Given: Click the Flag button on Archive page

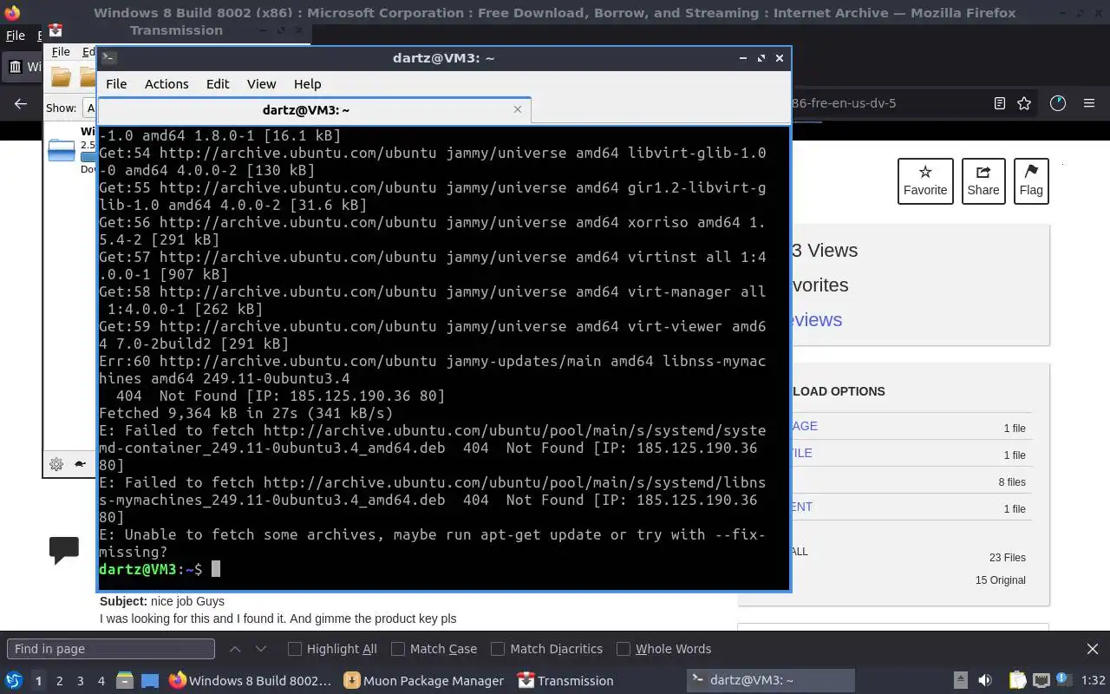Looking at the screenshot, I should (1031, 181).
